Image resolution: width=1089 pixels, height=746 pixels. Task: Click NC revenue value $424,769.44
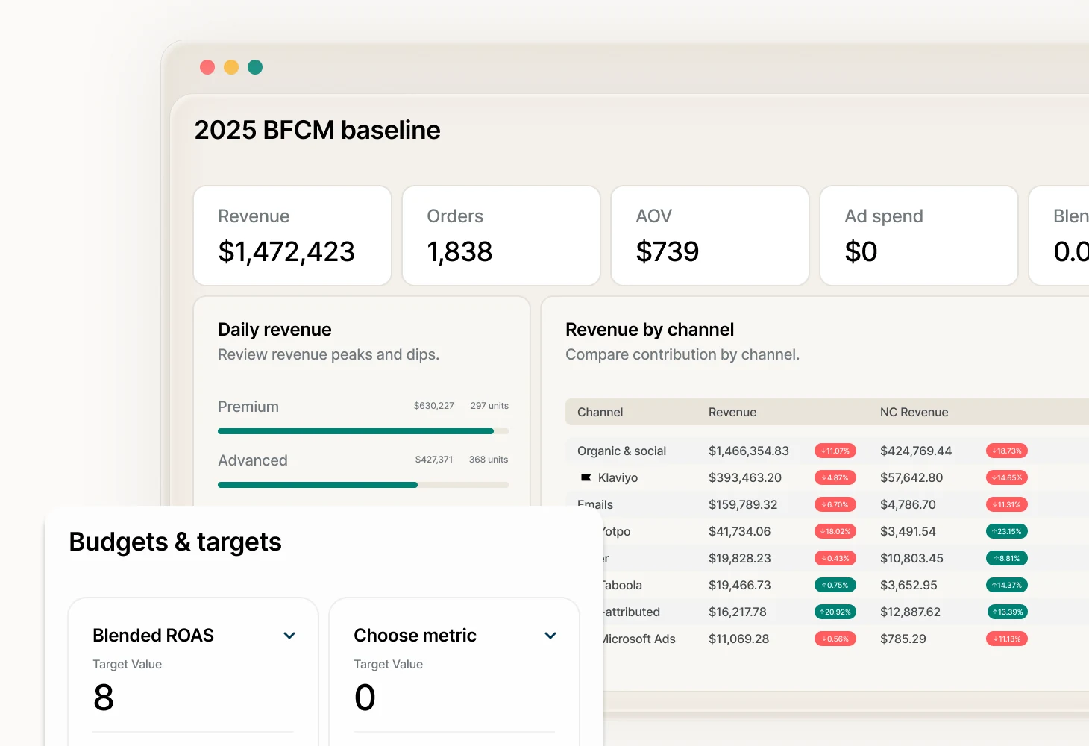point(916,451)
